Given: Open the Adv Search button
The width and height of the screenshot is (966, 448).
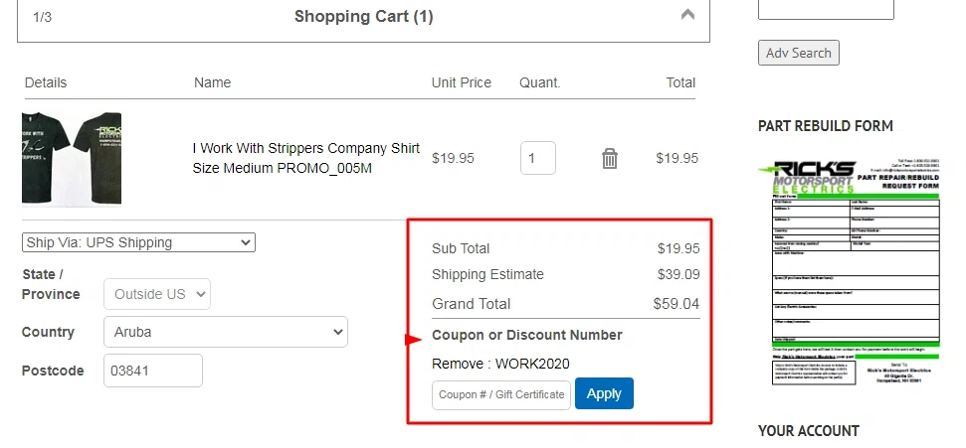Looking at the screenshot, I should 799,53.
